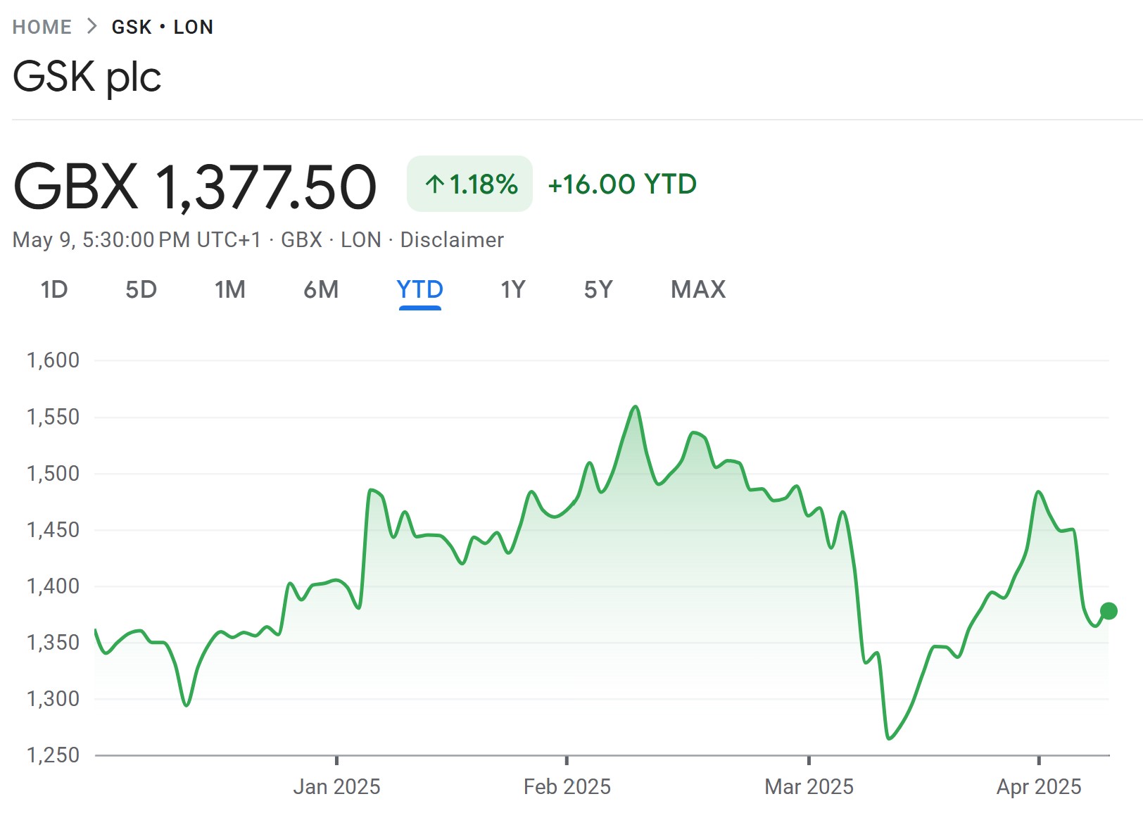Select the MAX time range
This screenshot has height=825, width=1143.
[697, 289]
